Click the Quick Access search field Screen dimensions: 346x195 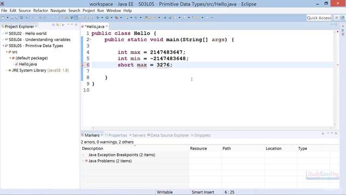tap(319, 18)
